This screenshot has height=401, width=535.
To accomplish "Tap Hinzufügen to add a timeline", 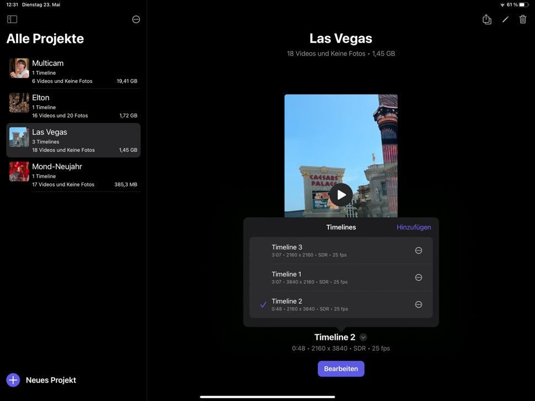I will [414, 227].
